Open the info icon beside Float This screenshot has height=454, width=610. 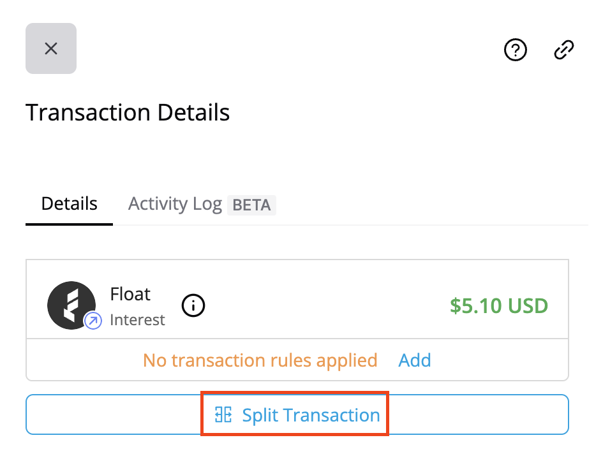193,305
